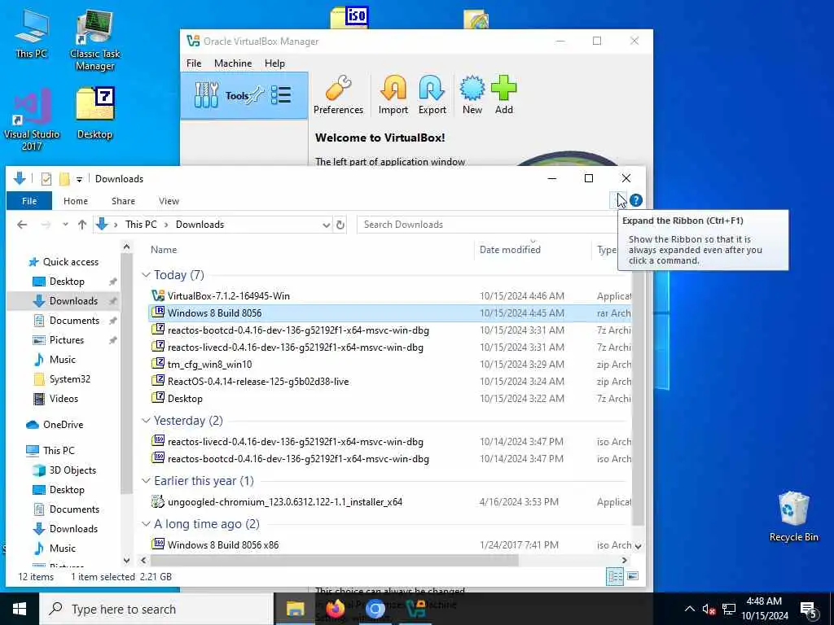Image resolution: width=834 pixels, height=625 pixels.
Task: Show hidden system tray icons
Action: click(x=689, y=609)
